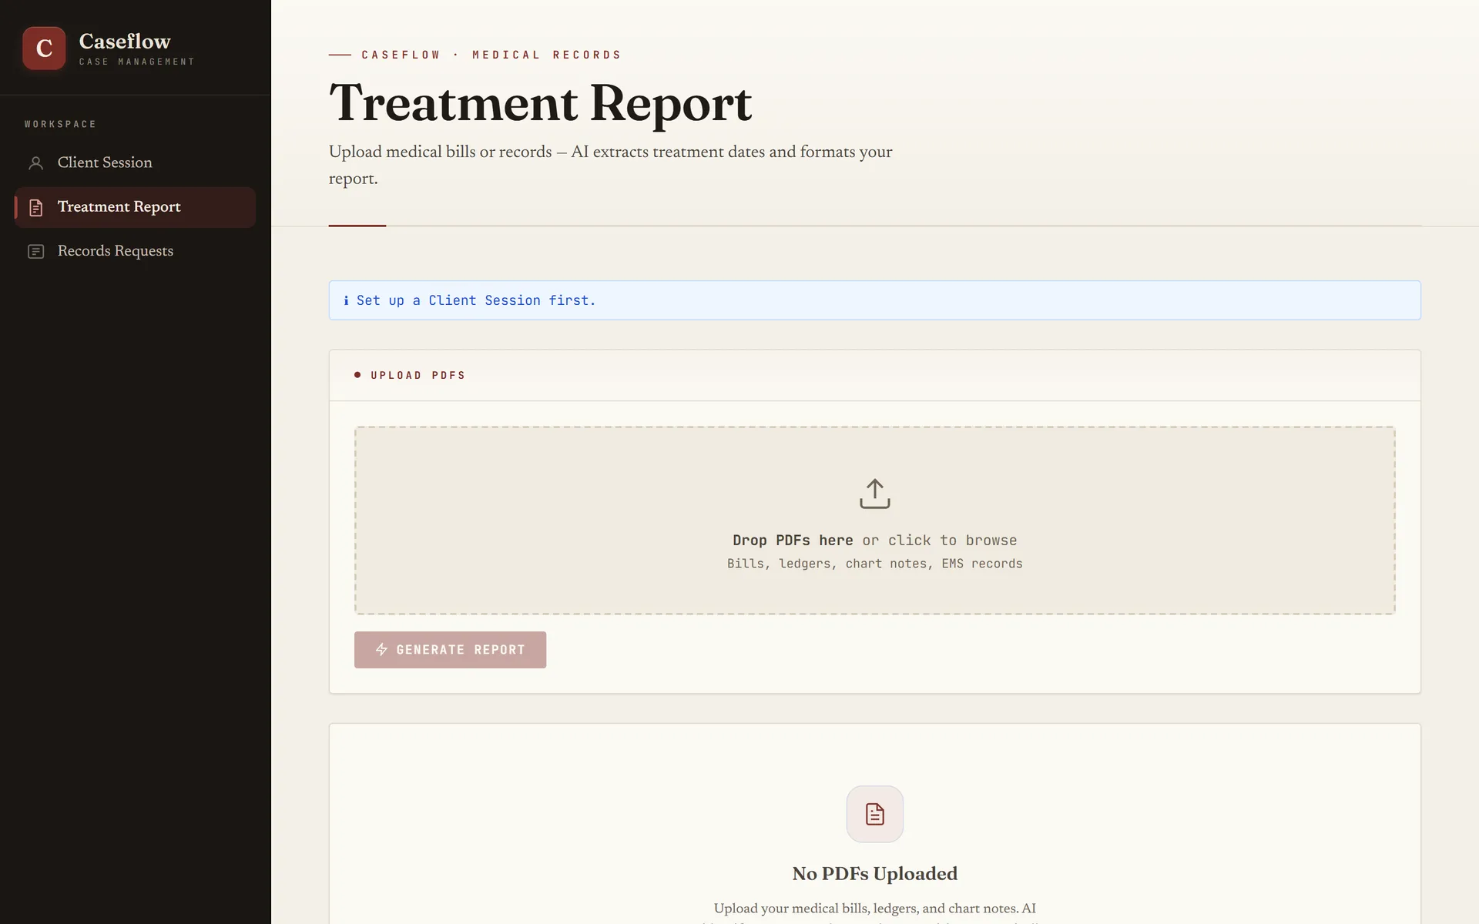
Task: Click the upload arrow icon in the drop zone
Action: coord(874,494)
